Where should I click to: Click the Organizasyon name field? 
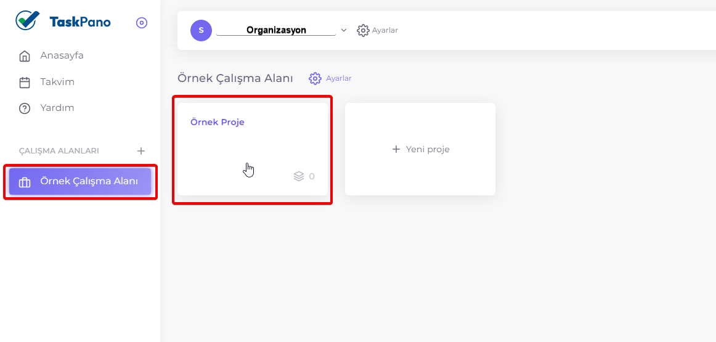(x=276, y=30)
